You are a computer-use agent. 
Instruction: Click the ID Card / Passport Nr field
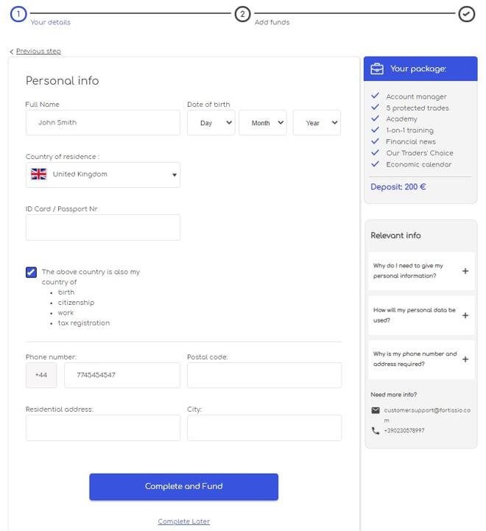(103, 228)
